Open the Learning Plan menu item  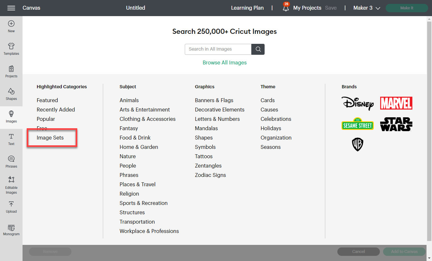pos(247,8)
